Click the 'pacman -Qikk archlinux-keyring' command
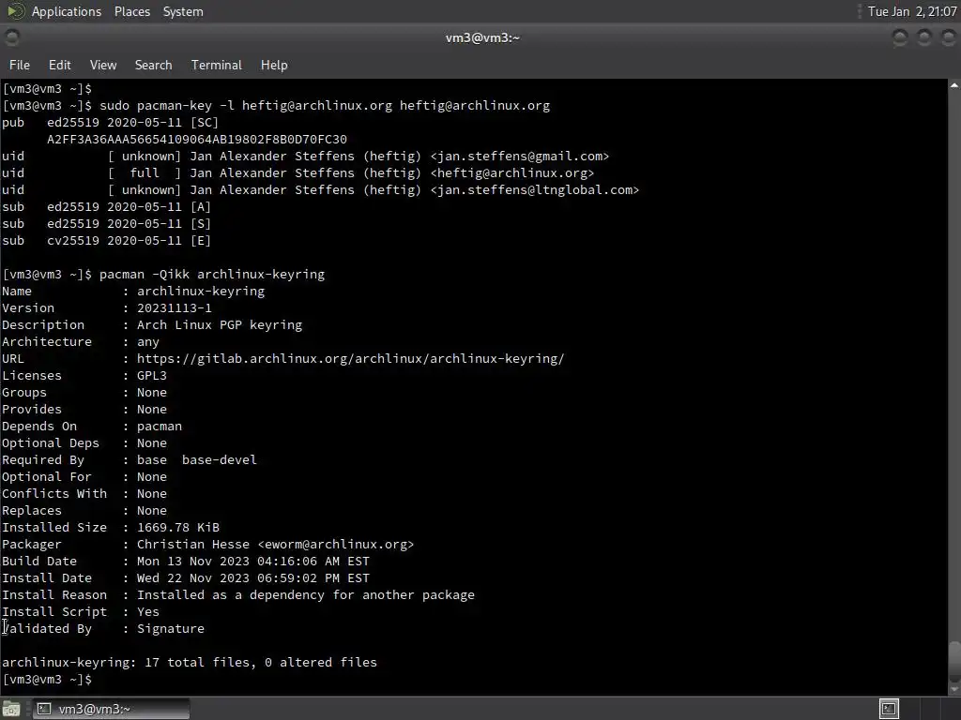 [x=212, y=275]
